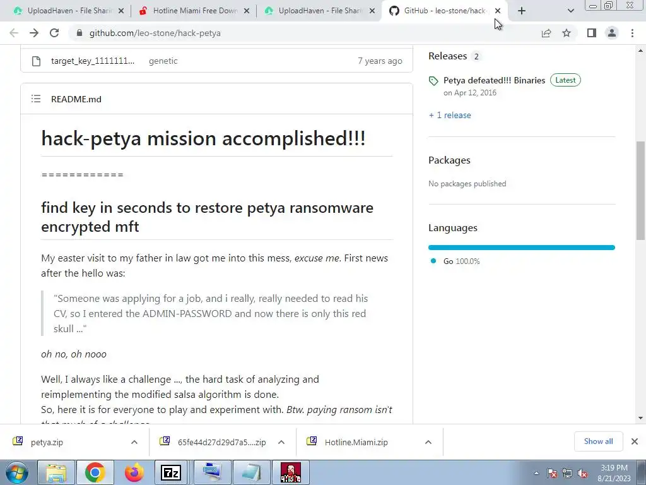Open the clock showing 3:19 PM
646x485 pixels.
[614, 473]
